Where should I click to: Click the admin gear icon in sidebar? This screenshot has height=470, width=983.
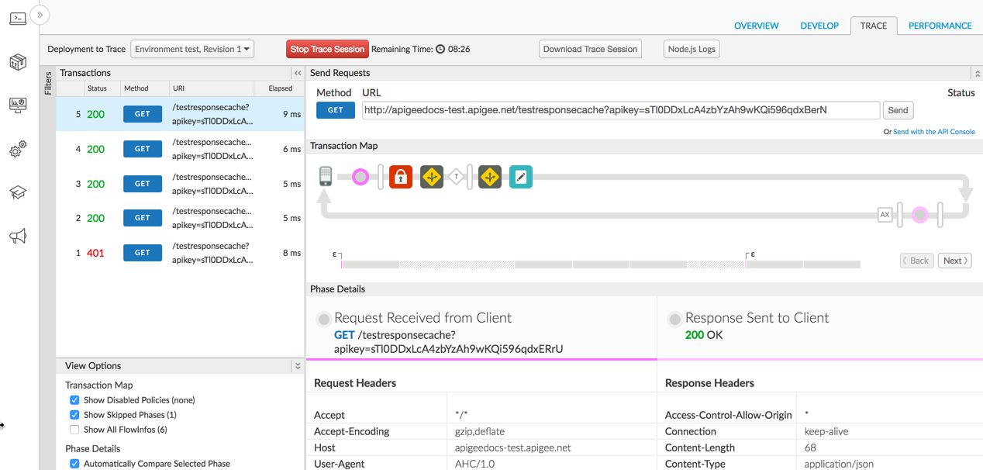(17, 149)
